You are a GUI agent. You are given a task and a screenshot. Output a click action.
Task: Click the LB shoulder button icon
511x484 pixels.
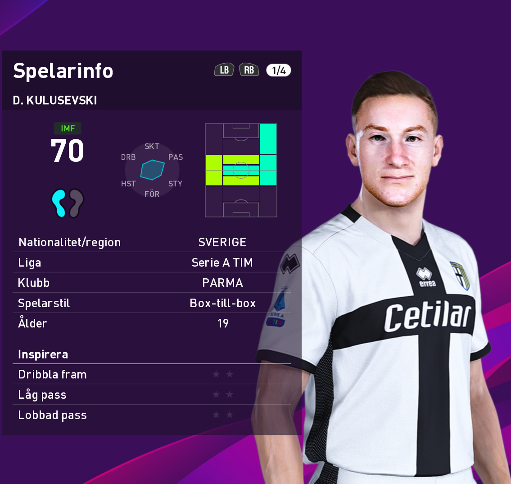tap(224, 70)
